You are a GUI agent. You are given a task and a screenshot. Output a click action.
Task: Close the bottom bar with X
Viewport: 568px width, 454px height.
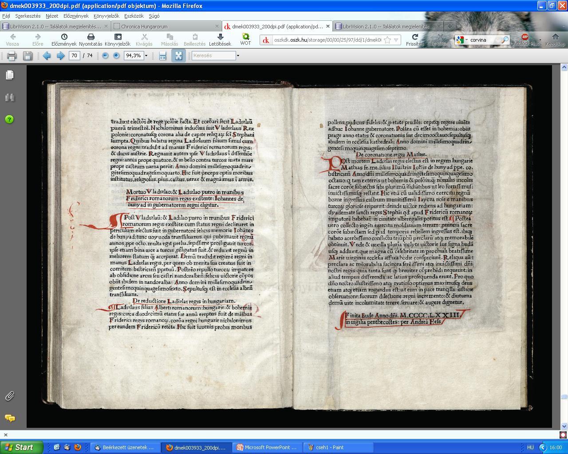pos(5,435)
